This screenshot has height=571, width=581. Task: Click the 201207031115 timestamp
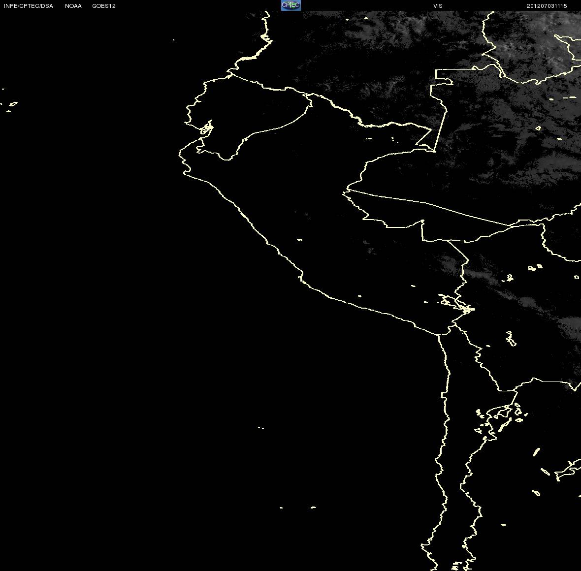click(x=547, y=6)
